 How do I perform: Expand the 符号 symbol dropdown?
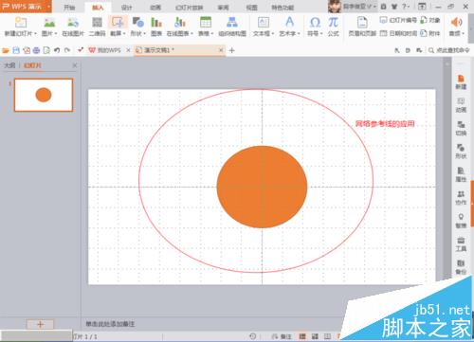click(x=321, y=33)
